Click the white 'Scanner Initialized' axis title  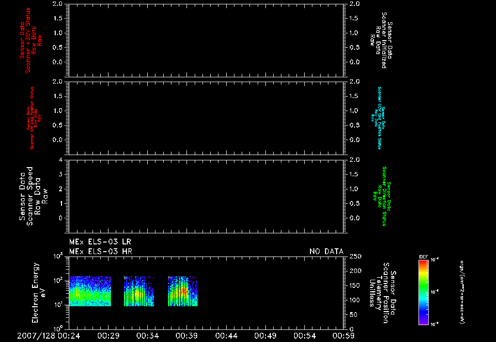384,41
